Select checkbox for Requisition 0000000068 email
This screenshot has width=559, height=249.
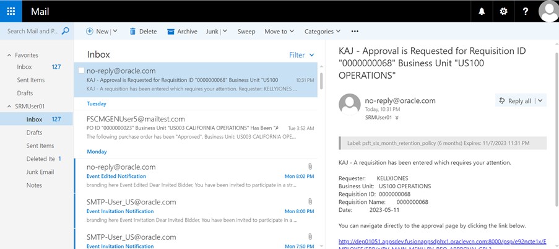coord(81,70)
